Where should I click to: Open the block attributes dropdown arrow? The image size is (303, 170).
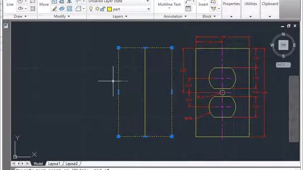pyautogui.click(x=219, y=8)
